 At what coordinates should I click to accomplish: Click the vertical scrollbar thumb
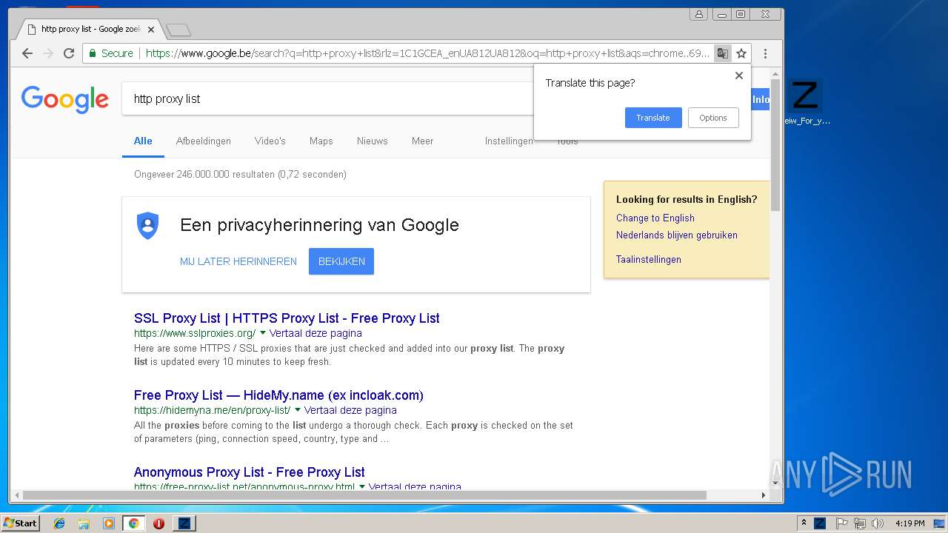[x=775, y=145]
